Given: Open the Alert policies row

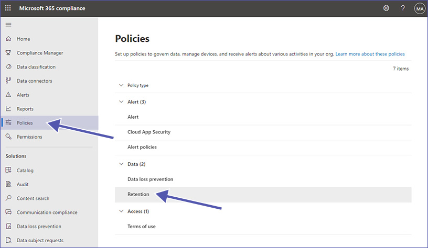Looking at the screenshot, I should pyautogui.click(x=263, y=147).
